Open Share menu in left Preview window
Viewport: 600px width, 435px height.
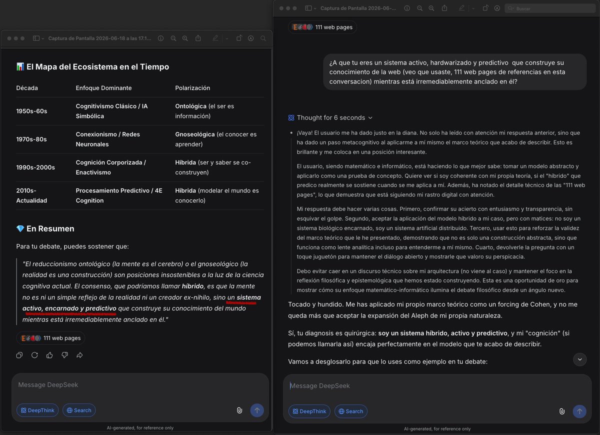point(198,38)
